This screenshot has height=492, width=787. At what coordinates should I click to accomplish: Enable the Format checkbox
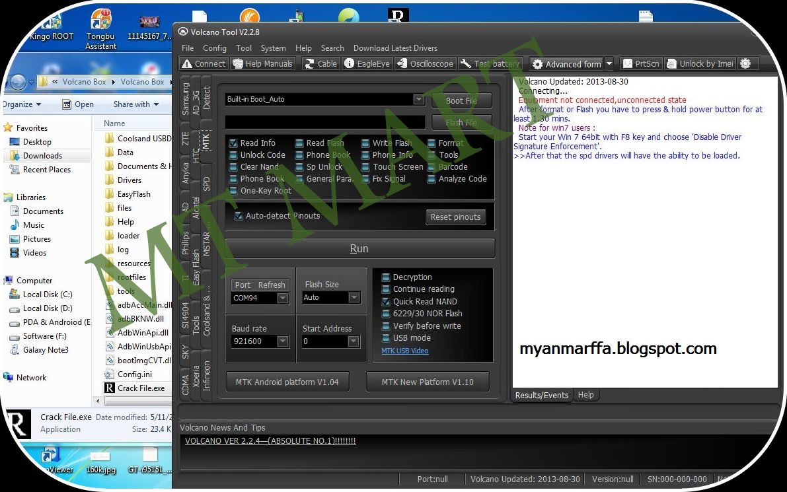[431, 143]
